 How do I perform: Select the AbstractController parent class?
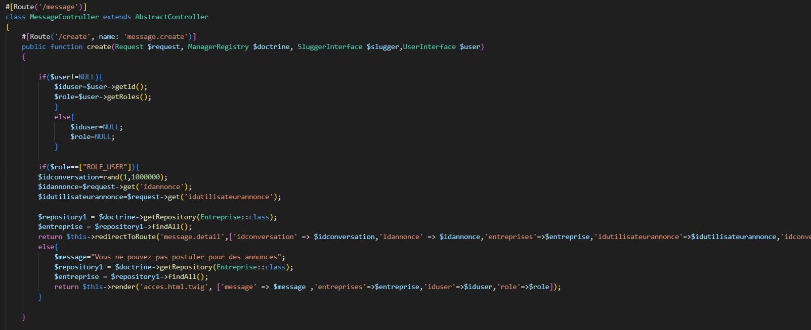(x=172, y=17)
